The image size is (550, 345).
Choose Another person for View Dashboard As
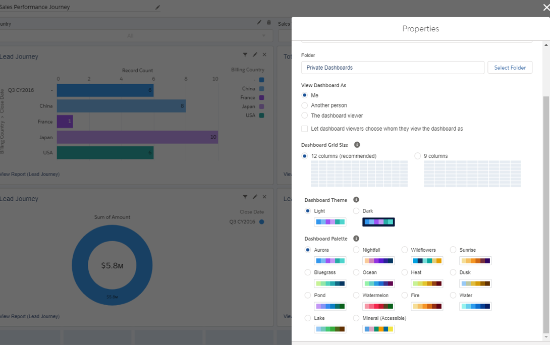[304, 105]
